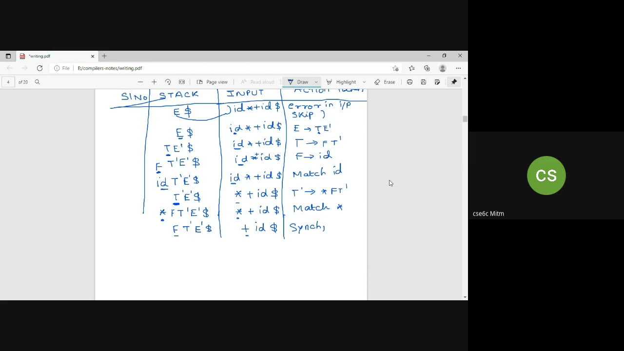Click the CS participant avatar
The width and height of the screenshot is (624, 351).
click(x=546, y=175)
